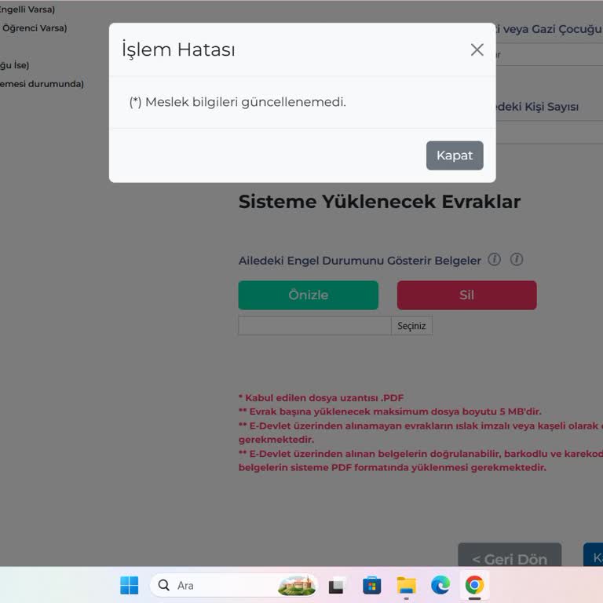Click the ngelli Varsa) text on the left

pos(27,9)
